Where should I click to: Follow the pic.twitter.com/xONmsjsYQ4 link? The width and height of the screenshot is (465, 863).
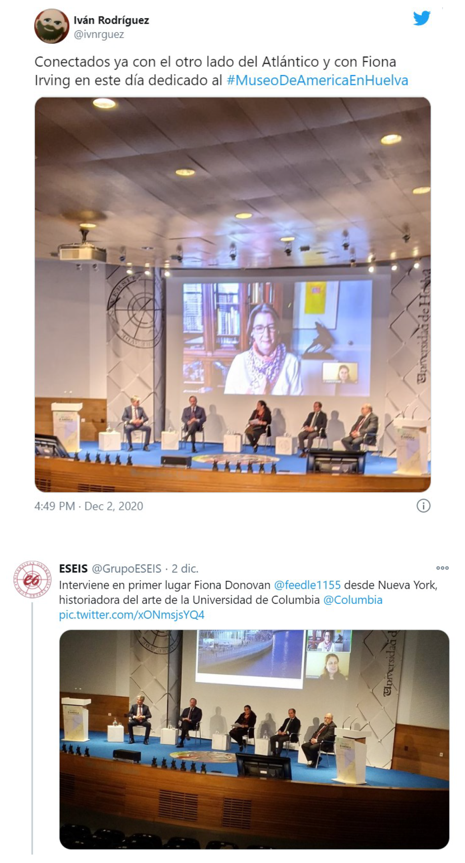coord(131,615)
